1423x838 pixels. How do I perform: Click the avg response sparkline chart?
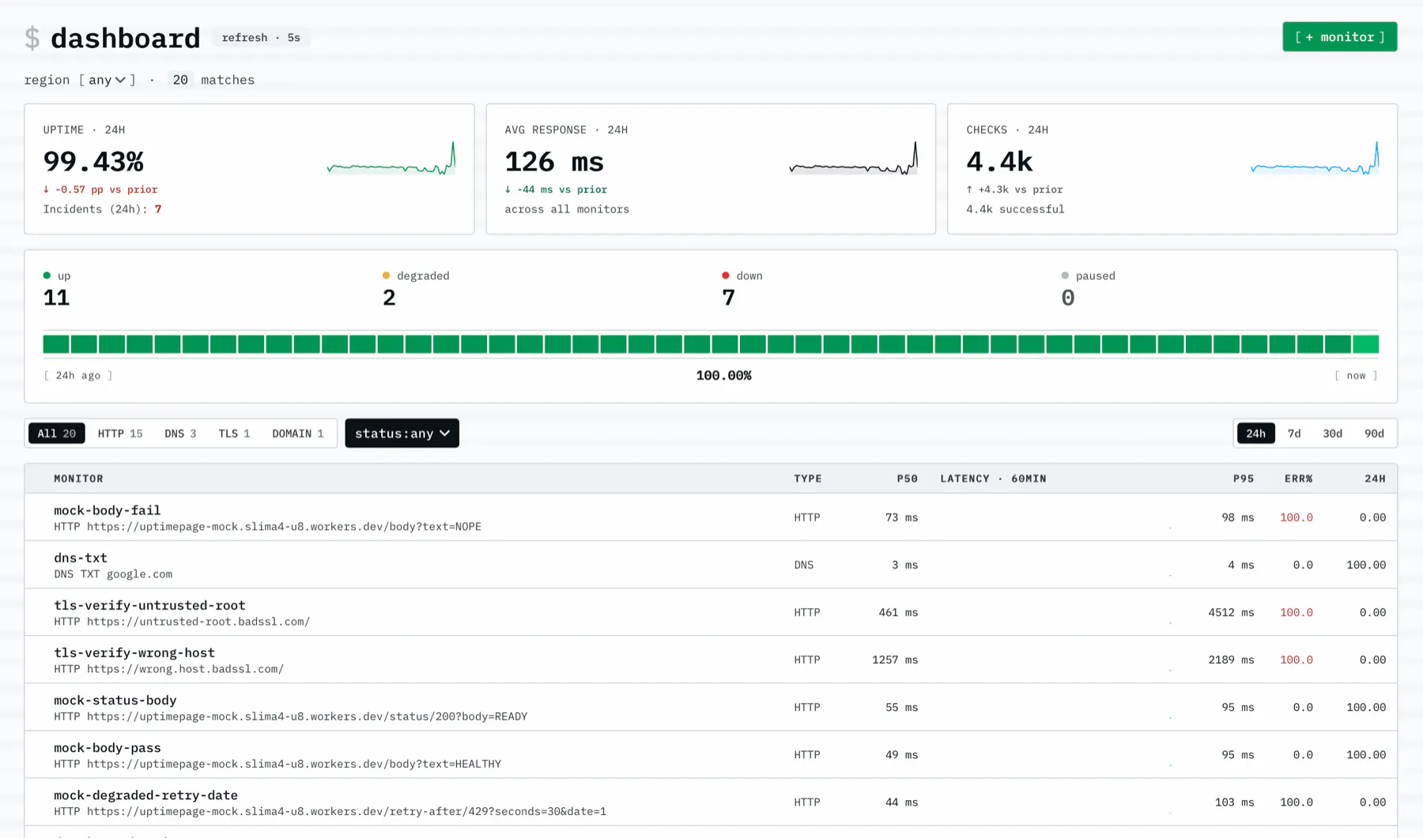tap(853, 158)
